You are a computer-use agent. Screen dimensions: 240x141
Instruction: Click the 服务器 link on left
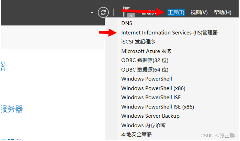(12, 110)
